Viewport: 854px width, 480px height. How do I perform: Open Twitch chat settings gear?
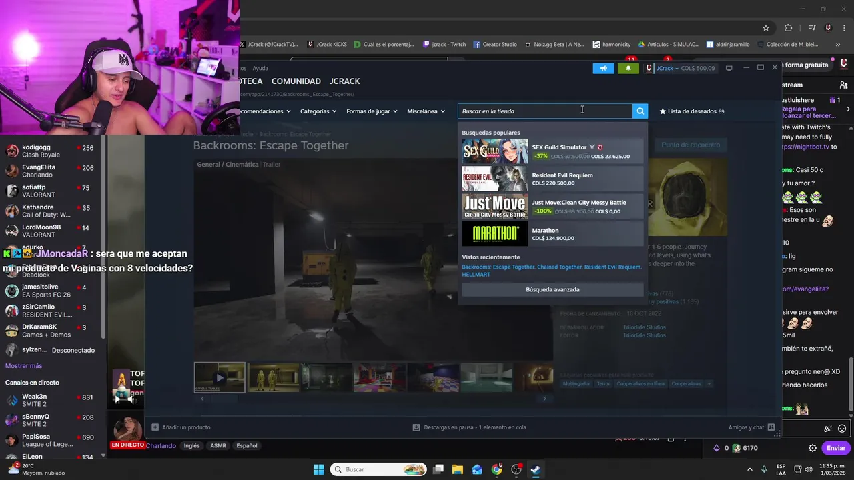(813, 448)
